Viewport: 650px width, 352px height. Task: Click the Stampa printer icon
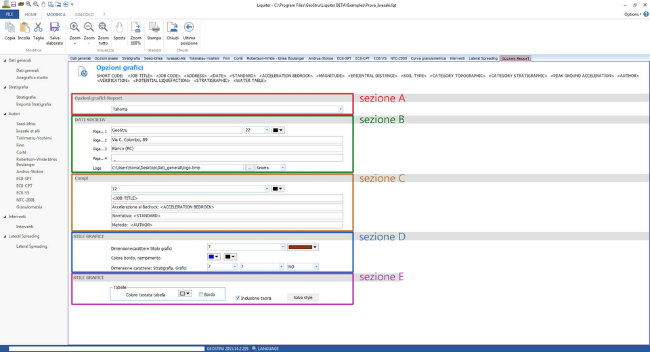154,27
